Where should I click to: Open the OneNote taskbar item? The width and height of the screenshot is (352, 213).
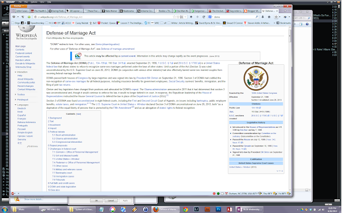249,209
